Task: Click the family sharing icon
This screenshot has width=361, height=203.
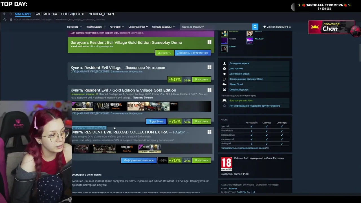Action: click(x=224, y=90)
